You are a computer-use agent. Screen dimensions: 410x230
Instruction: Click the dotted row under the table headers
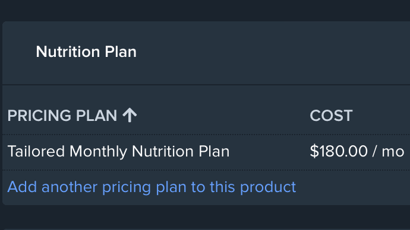tap(206, 152)
